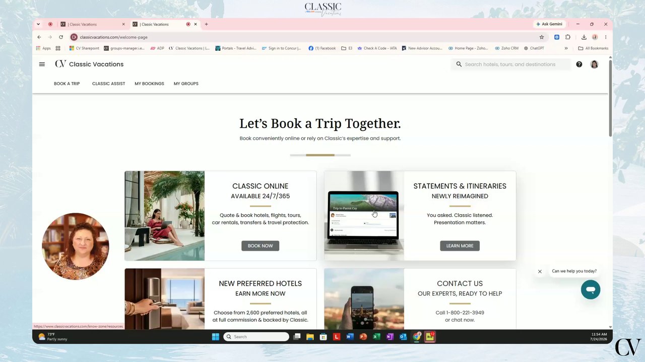This screenshot has width=645, height=362.
Task: Click the 'CONTACT US' card heading
Action: pyautogui.click(x=460, y=284)
